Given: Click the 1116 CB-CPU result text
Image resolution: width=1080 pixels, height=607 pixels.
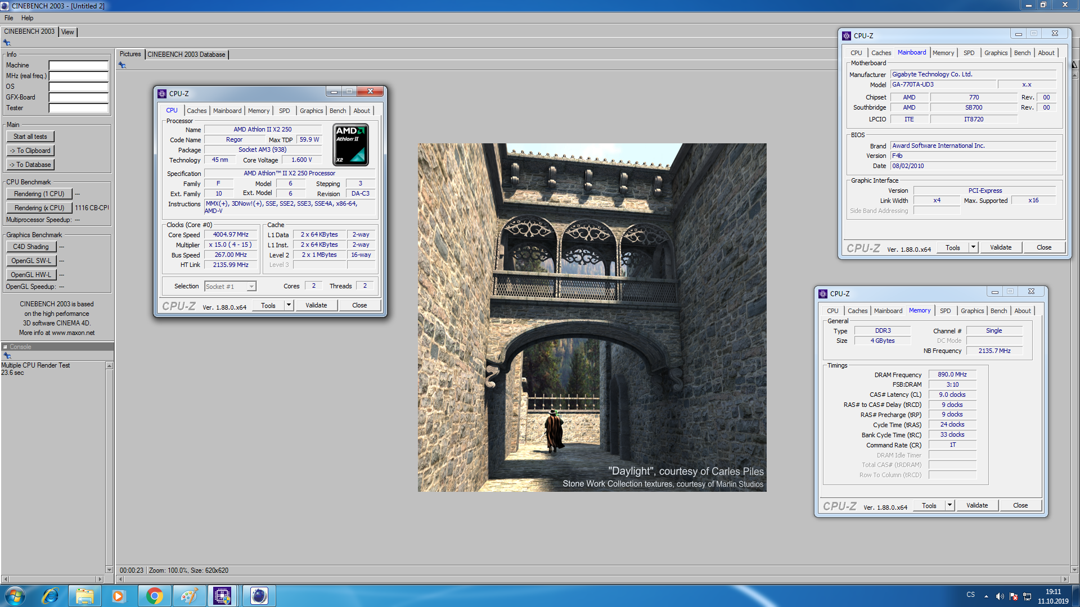Looking at the screenshot, I should (x=92, y=208).
